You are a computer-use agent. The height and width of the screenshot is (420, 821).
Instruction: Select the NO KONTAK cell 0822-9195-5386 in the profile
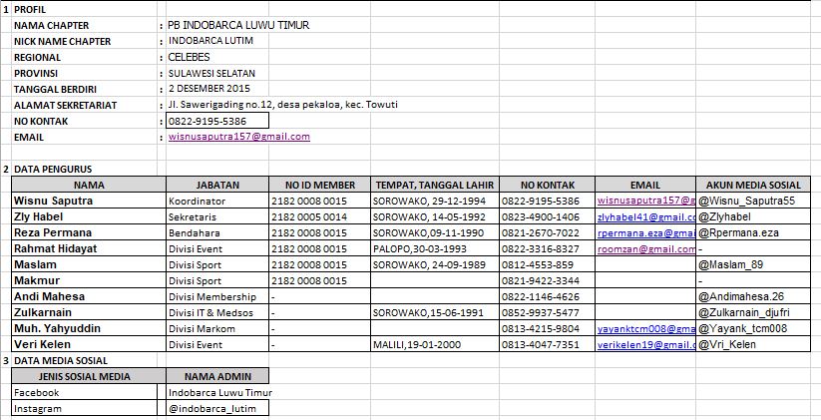coord(217,121)
